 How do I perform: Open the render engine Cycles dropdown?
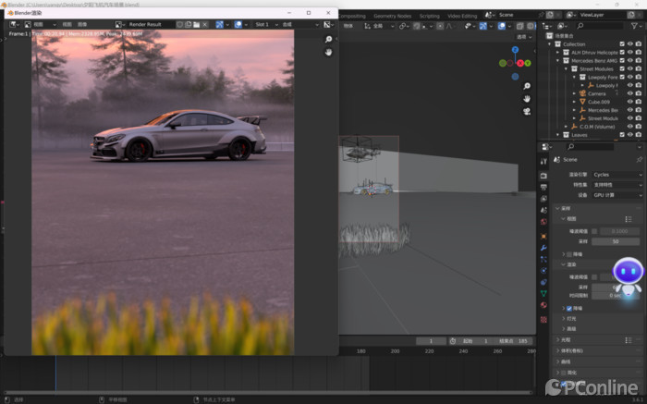click(617, 174)
